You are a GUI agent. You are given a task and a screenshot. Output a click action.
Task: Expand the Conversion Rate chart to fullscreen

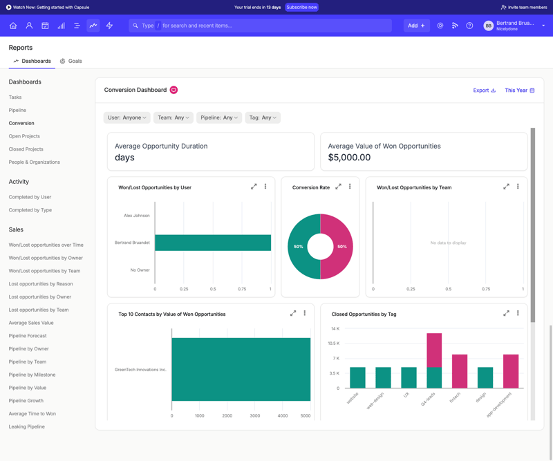[338, 186]
